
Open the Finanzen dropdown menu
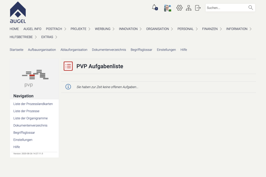click(x=212, y=29)
